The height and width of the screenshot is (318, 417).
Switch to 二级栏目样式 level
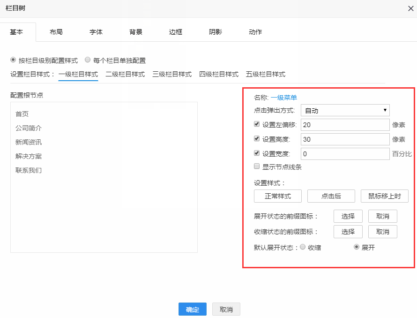tap(125, 74)
